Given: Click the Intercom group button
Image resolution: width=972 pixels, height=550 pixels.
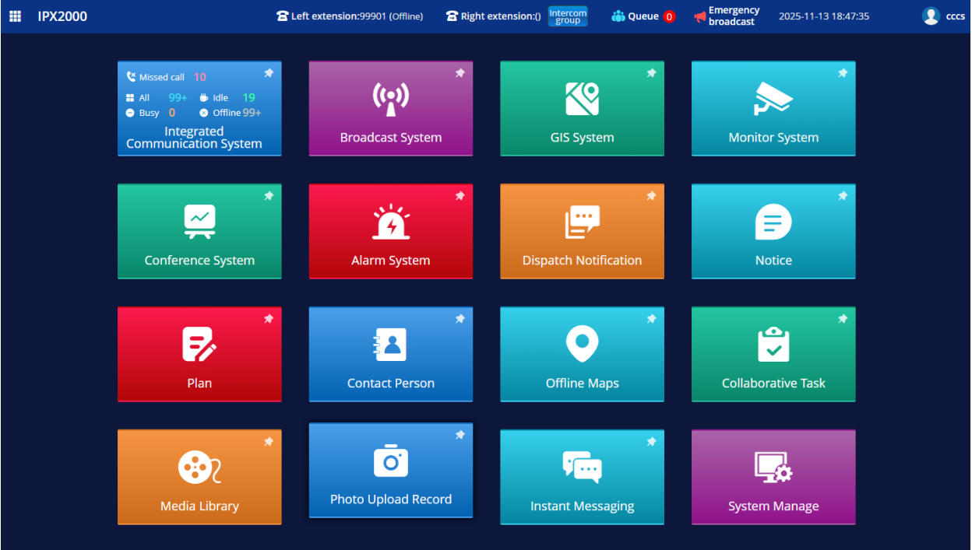Looking at the screenshot, I should [x=568, y=16].
